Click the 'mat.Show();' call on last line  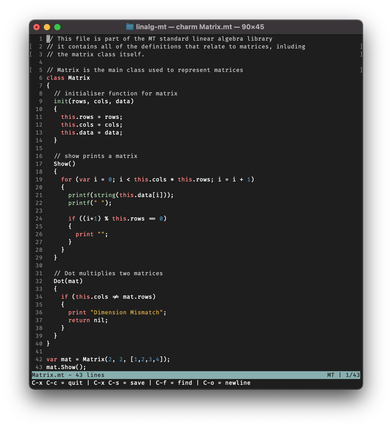(66, 367)
